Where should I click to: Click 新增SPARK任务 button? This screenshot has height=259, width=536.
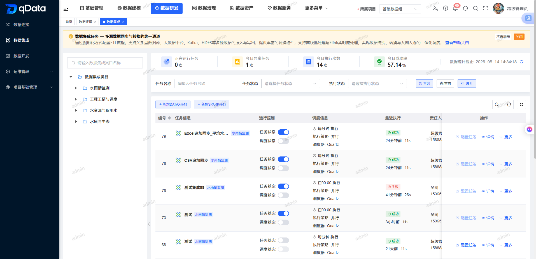211,104
